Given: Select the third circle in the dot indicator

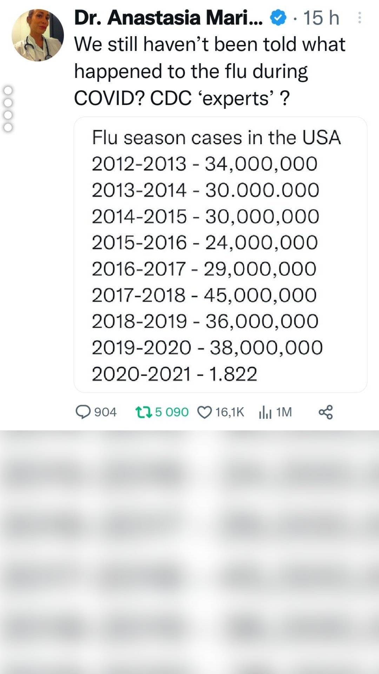Looking at the screenshot, I should coord(8,115).
